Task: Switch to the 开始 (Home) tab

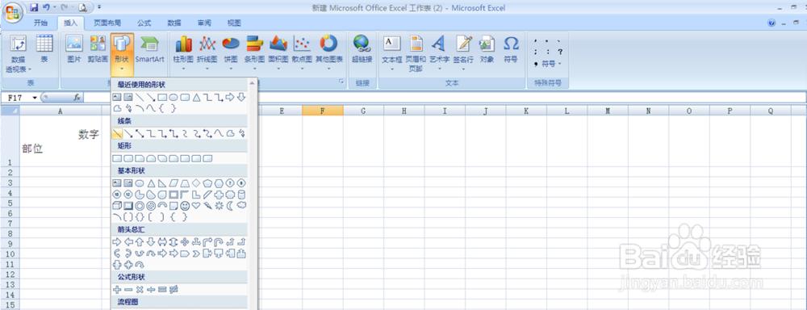Action: tap(40, 23)
